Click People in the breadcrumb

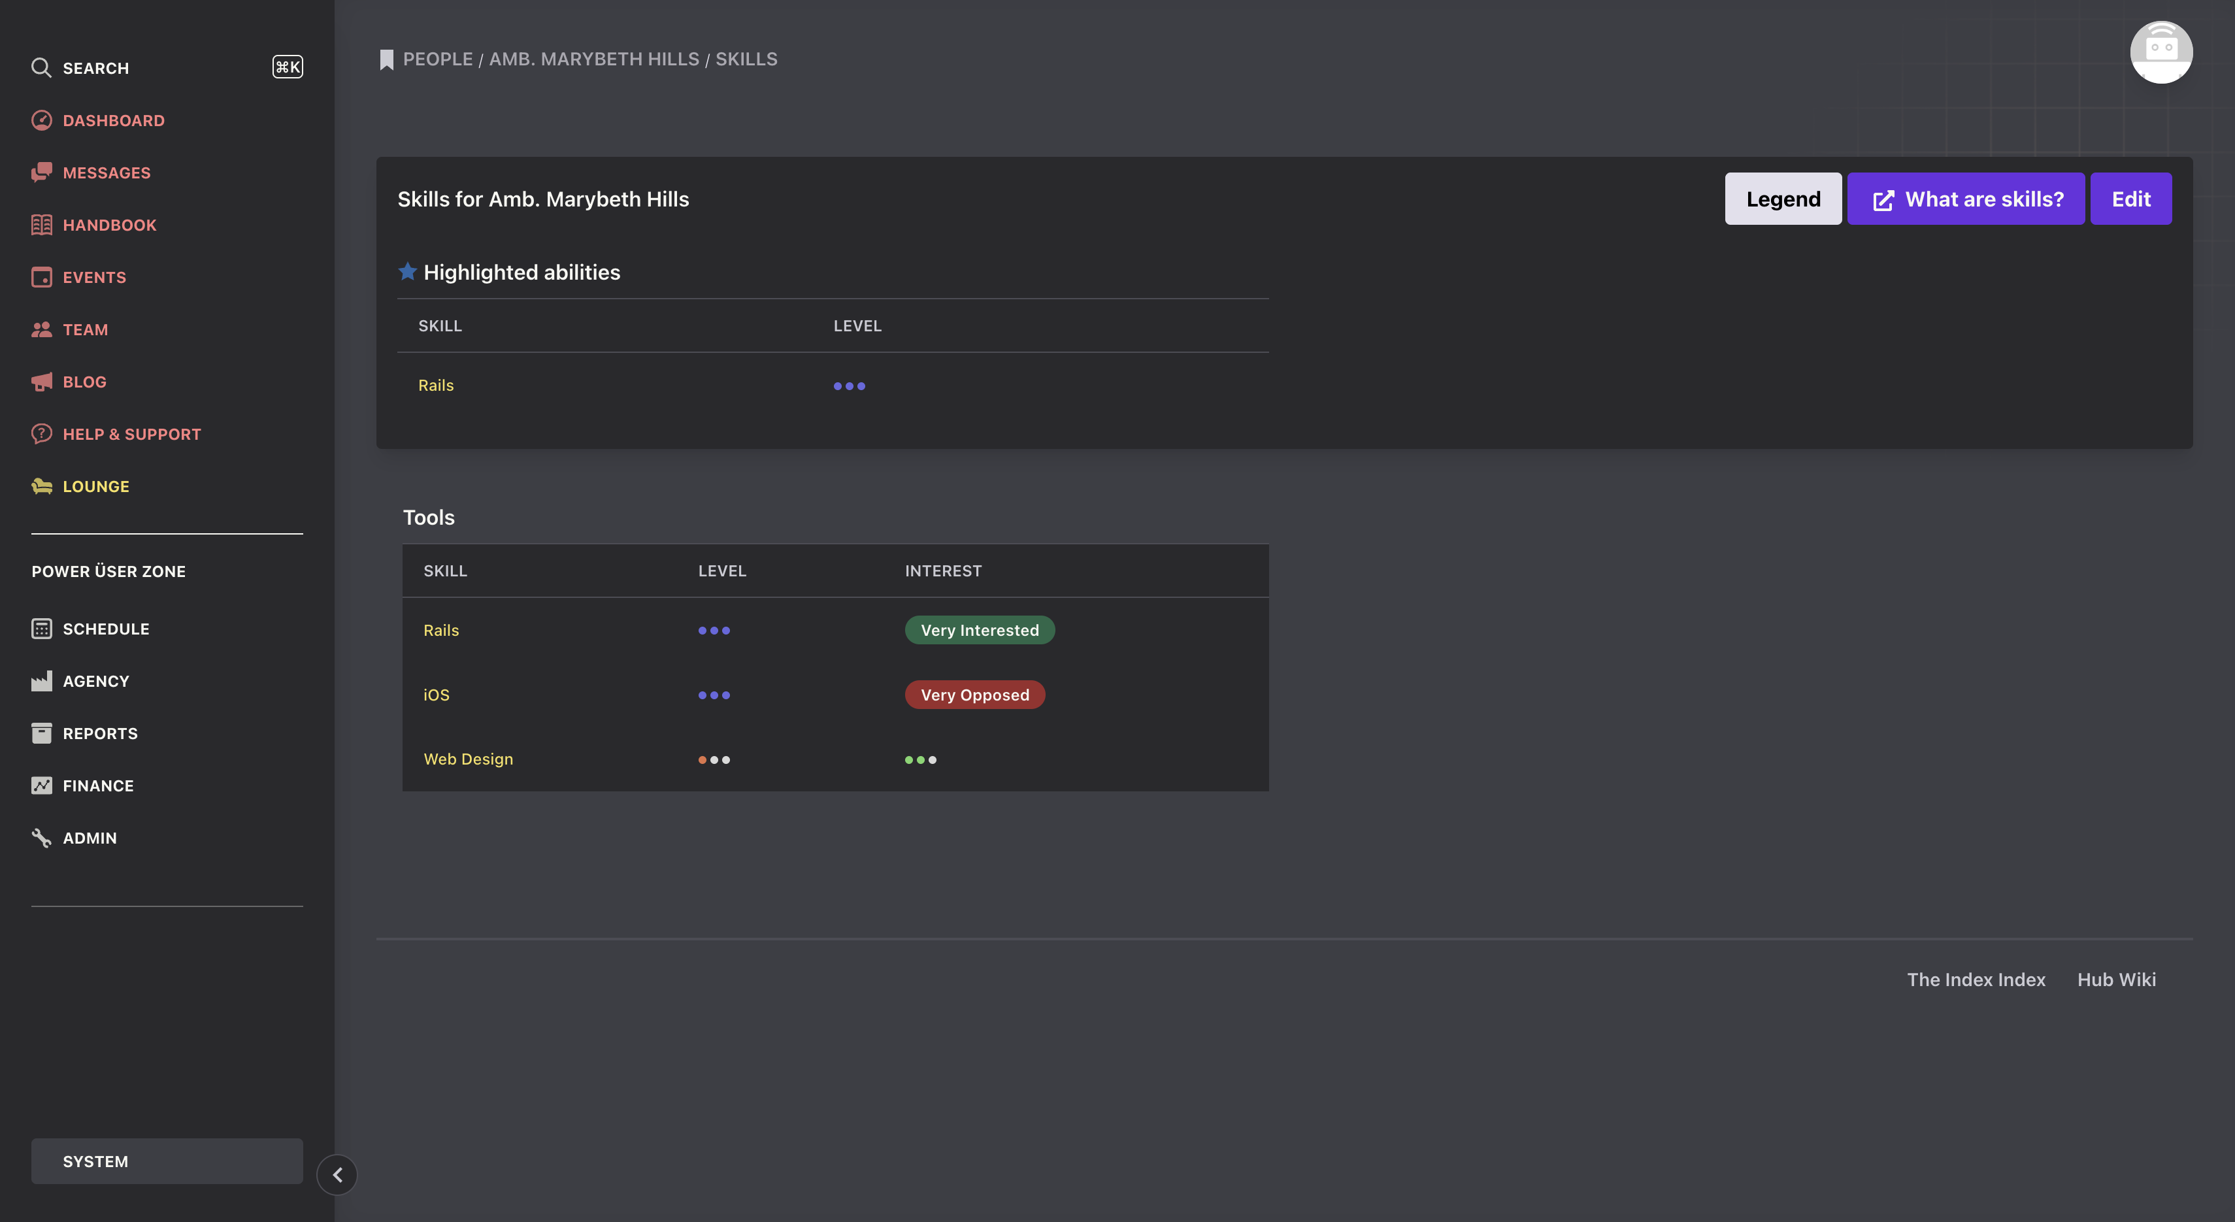438,59
